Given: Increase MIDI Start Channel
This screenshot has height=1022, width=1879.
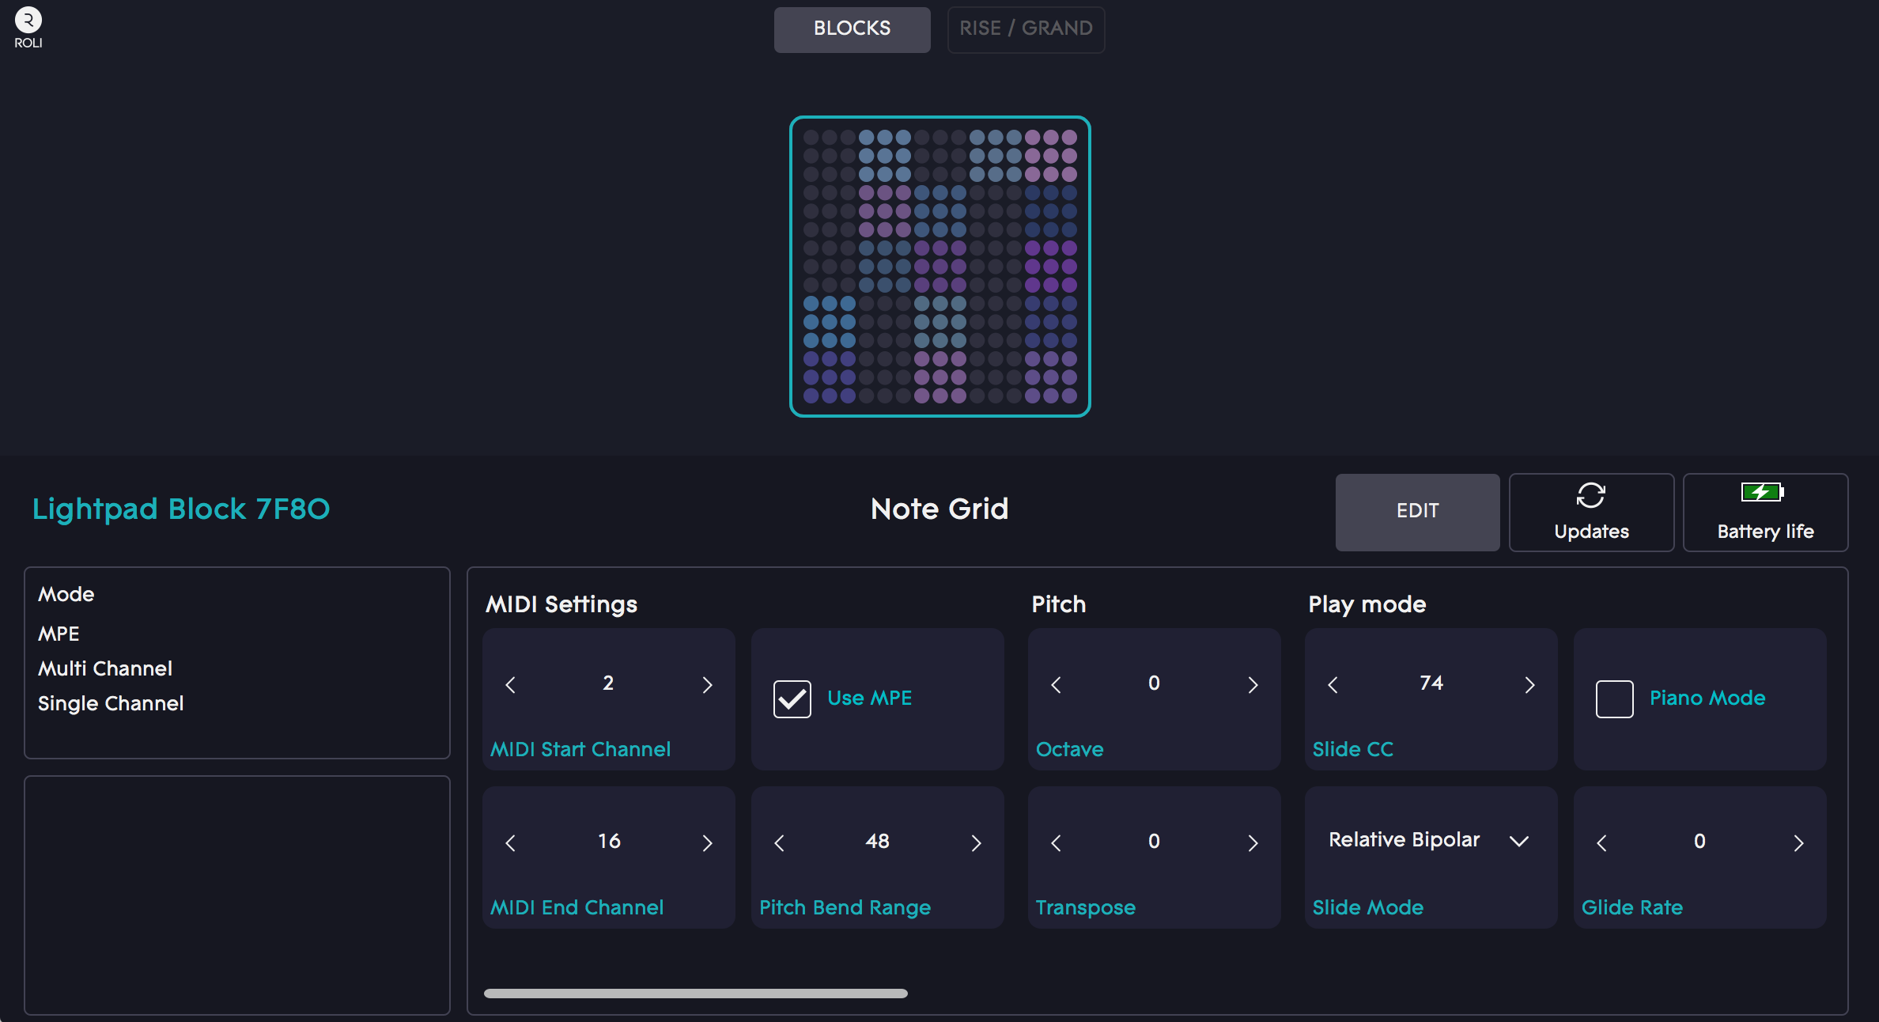Looking at the screenshot, I should (x=707, y=685).
